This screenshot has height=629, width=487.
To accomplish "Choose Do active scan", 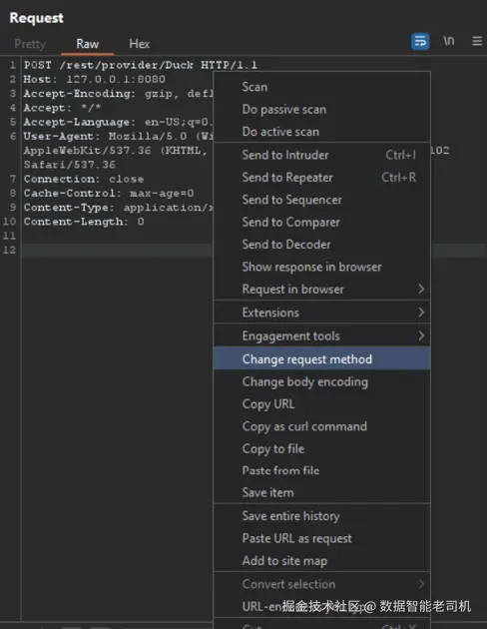I will pyautogui.click(x=322, y=132).
